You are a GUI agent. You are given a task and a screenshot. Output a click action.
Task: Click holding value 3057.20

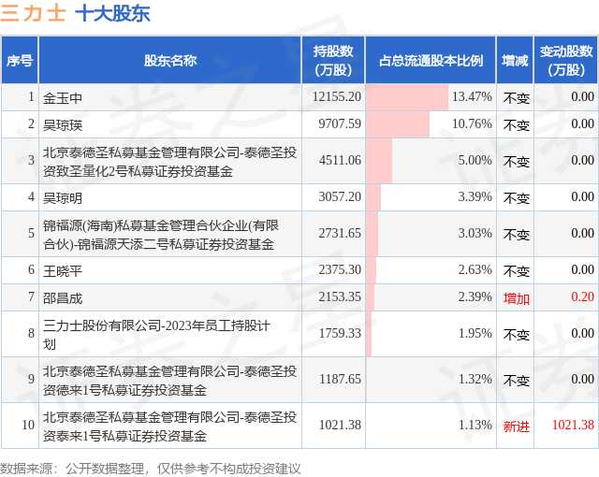point(340,196)
